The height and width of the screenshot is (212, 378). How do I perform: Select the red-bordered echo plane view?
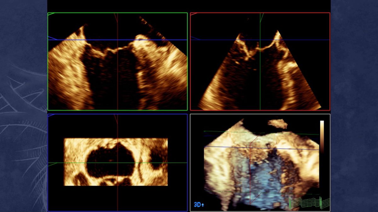point(260,62)
